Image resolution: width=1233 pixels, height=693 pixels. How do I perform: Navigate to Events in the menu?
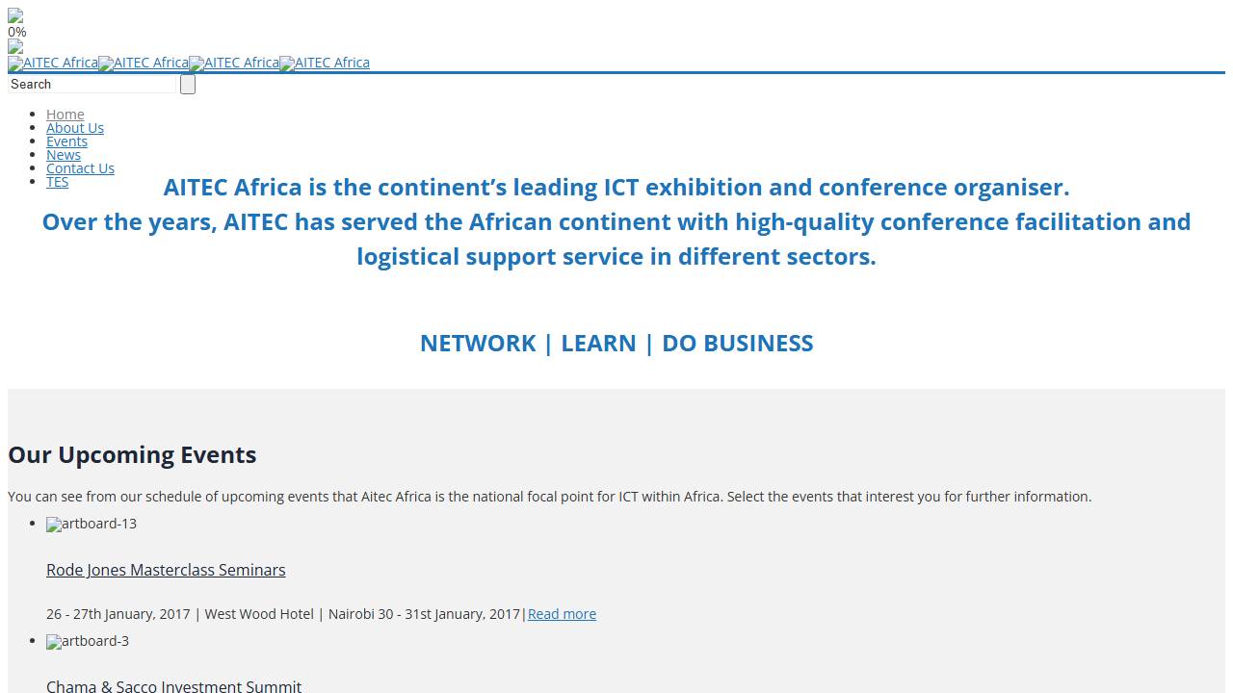[x=66, y=141]
